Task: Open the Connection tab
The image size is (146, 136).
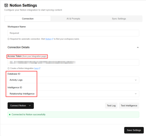Action: pos(28,19)
